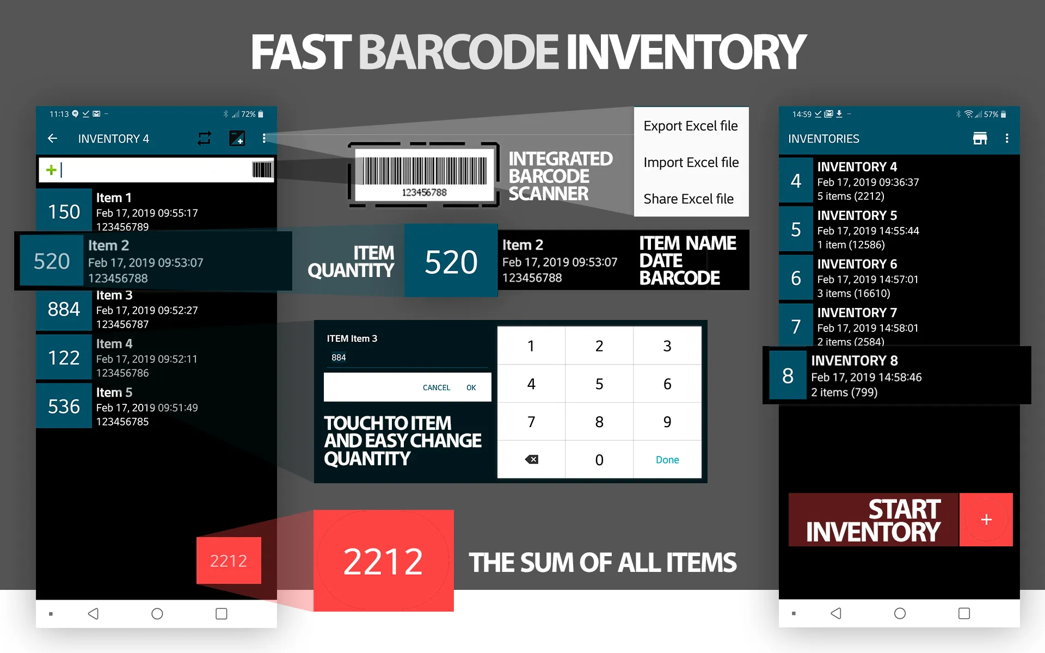Click the Export Excel file option
Image resolution: width=1045 pixels, height=653 pixels.
click(x=690, y=126)
